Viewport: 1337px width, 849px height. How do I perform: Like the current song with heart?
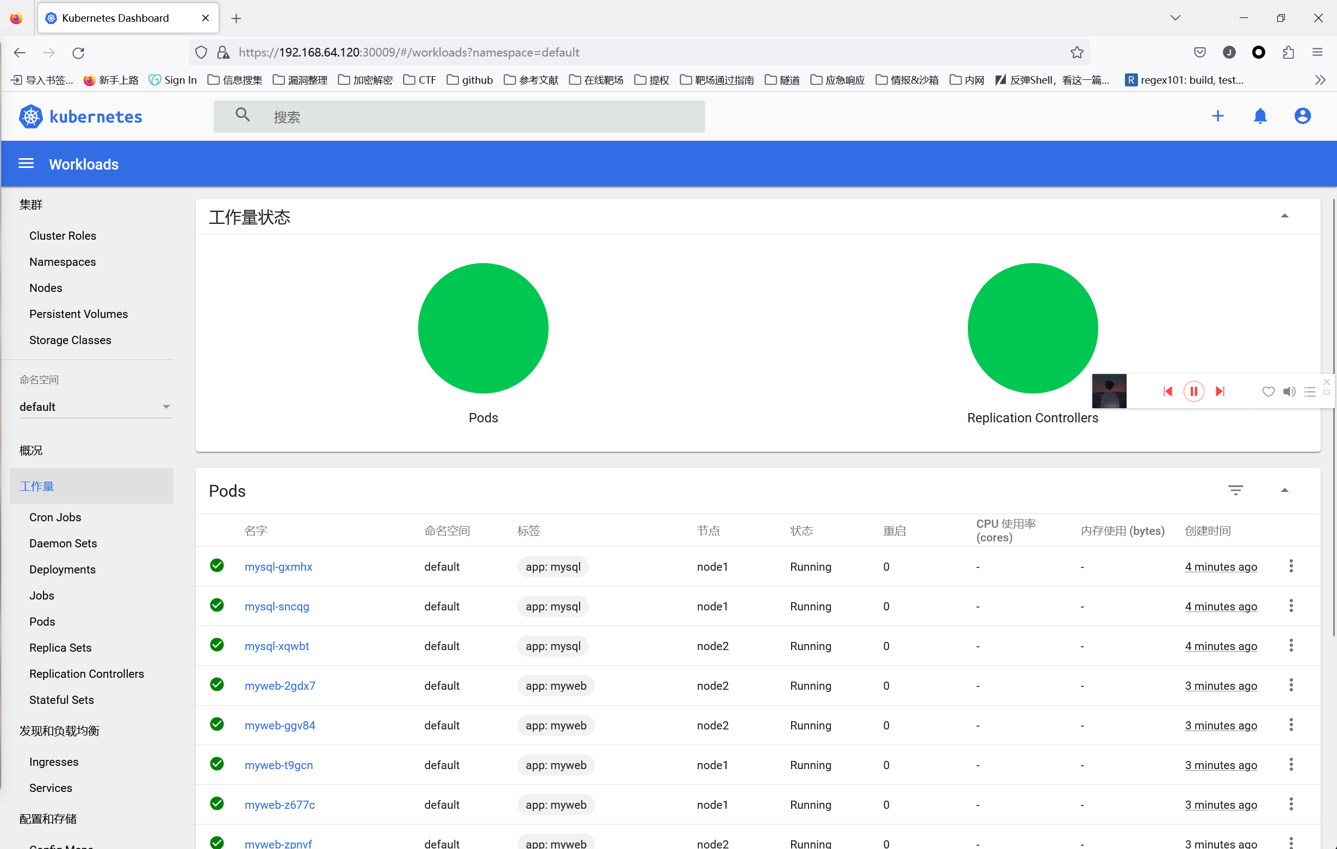tap(1268, 392)
